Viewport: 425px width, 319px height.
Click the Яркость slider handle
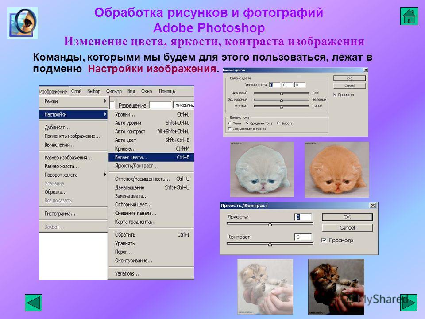pyautogui.click(x=270, y=224)
